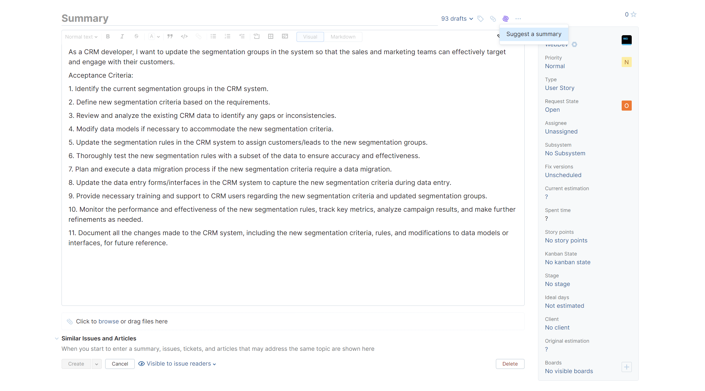Click the Cancel button
Viewport: 705px width, 391px height.
tap(120, 364)
